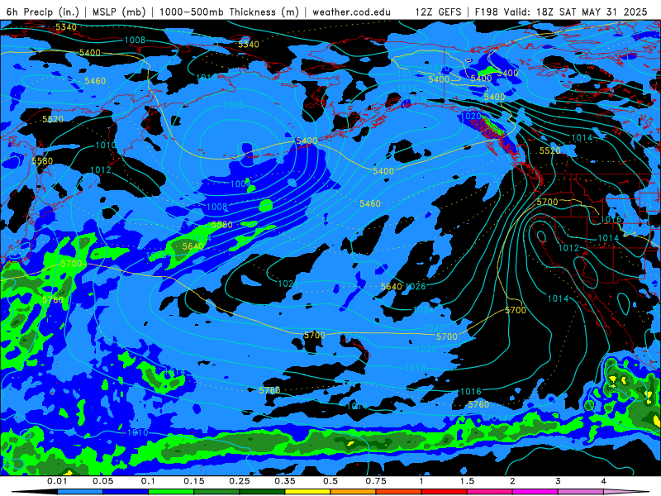
Task: Select '1000-500mb Thickness (m)' title text
Action: tap(229, 12)
